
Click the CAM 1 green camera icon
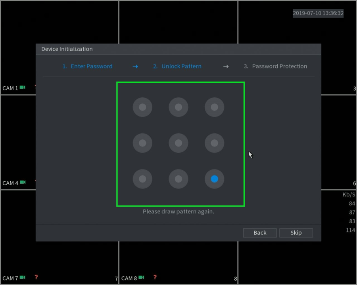[x=23, y=87]
